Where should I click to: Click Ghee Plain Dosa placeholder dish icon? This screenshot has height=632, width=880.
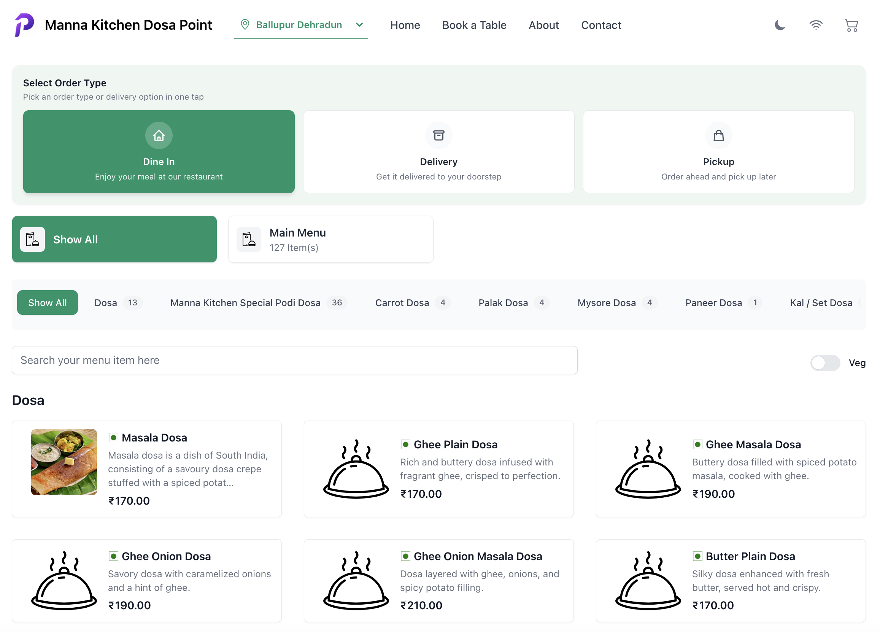tap(356, 468)
